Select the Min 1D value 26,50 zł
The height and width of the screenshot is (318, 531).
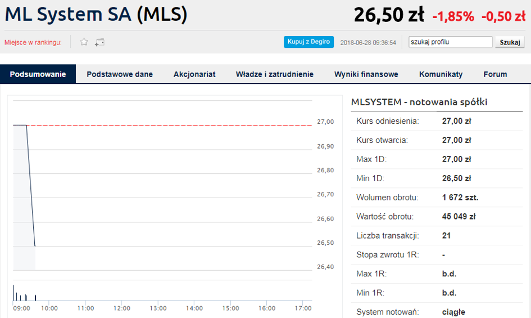click(x=456, y=178)
